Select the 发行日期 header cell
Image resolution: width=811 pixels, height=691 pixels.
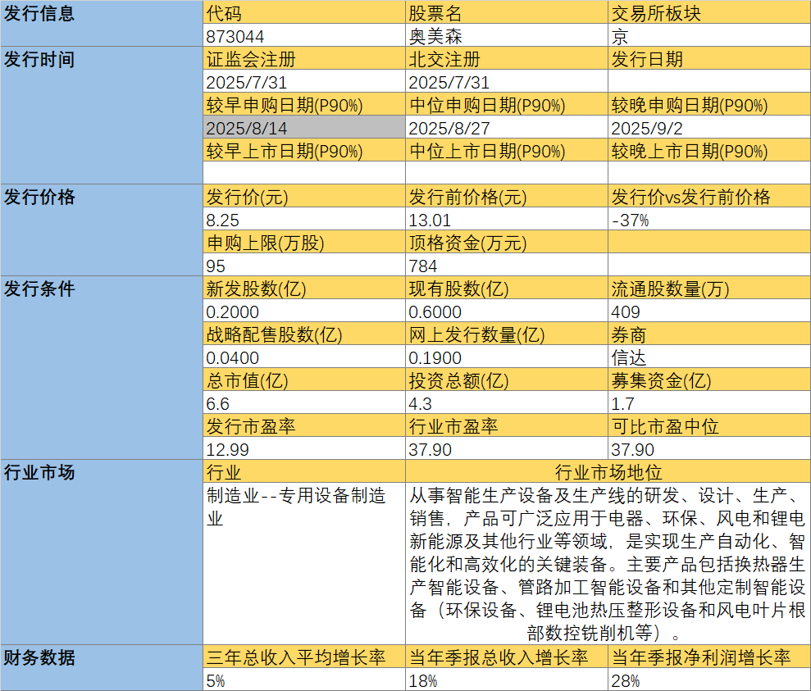click(x=709, y=58)
